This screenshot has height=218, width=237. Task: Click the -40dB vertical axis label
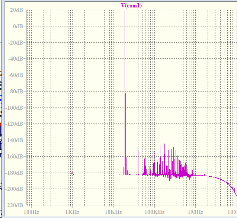(15, 59)
